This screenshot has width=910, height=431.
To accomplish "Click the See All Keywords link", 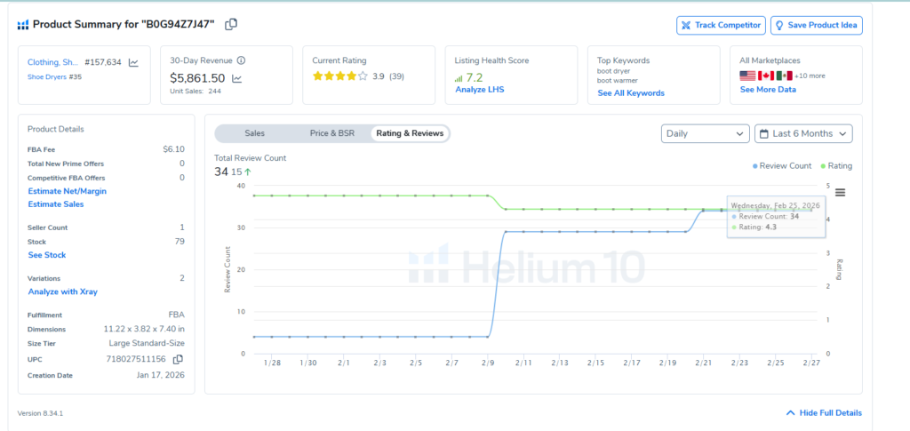I will [630, 93].
